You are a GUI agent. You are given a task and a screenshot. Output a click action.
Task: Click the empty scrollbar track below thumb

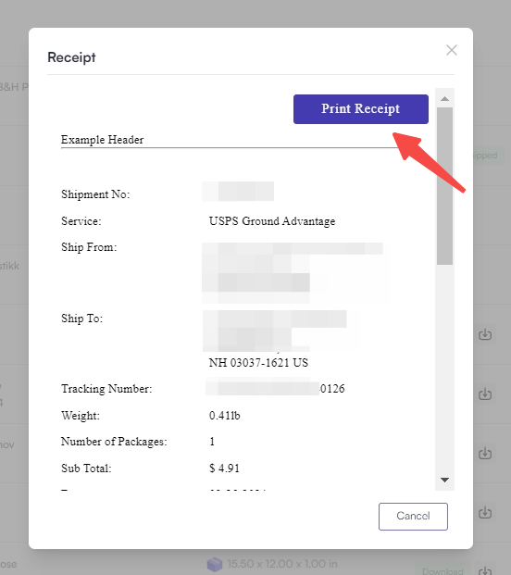click(444, 369)
